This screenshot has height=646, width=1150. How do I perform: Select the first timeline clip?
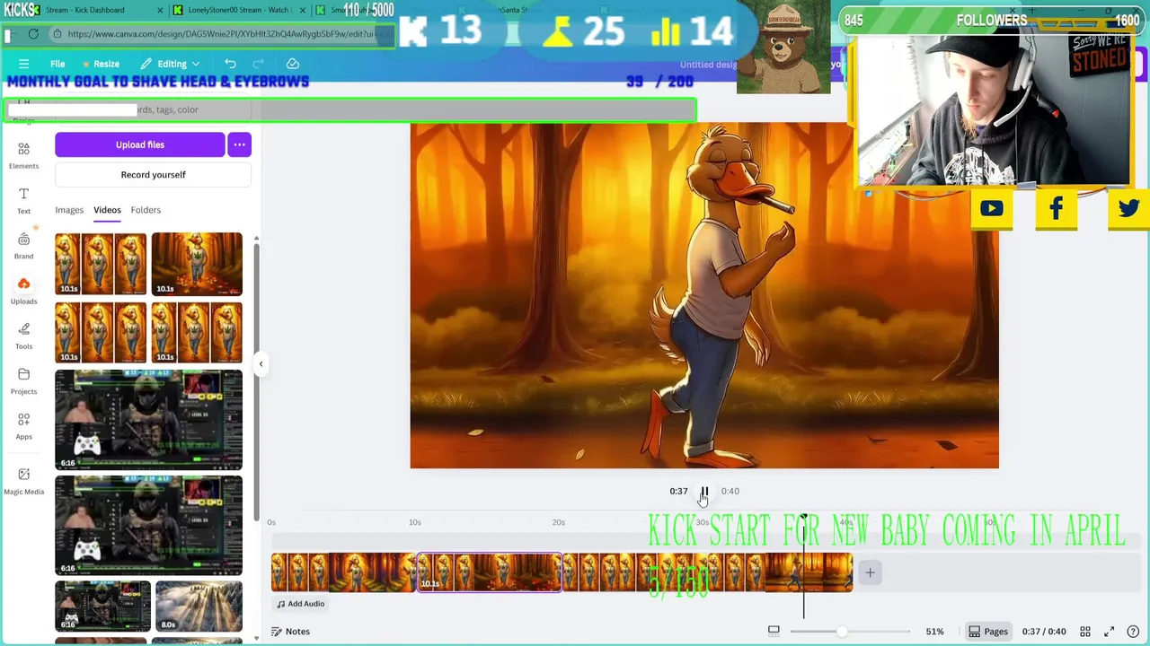pos(344,573)
